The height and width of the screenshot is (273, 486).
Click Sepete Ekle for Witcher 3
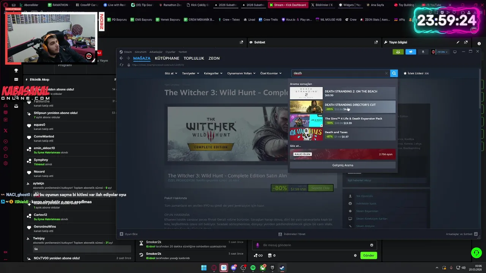tap(320, 188)
